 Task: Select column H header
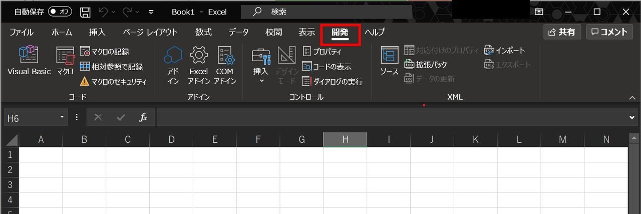click(x=345, y=140)
